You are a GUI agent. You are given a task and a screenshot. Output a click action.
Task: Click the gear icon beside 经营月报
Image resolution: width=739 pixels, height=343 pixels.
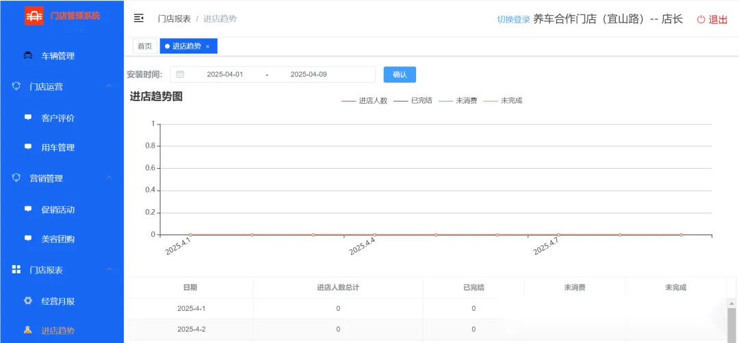(28, 301)
